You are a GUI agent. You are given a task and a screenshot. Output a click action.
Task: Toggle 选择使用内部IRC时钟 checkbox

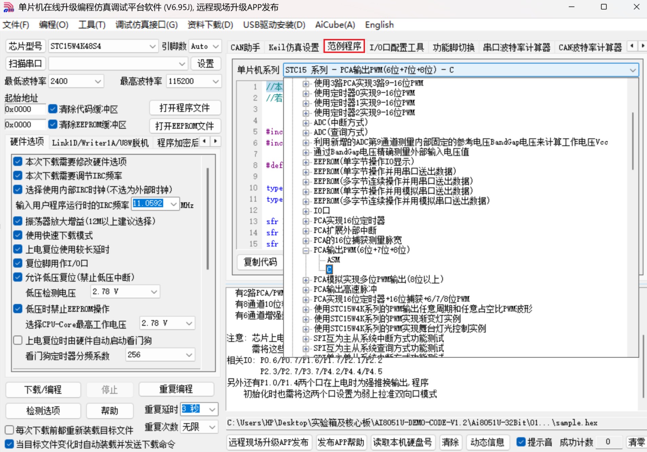coord(18,189)
